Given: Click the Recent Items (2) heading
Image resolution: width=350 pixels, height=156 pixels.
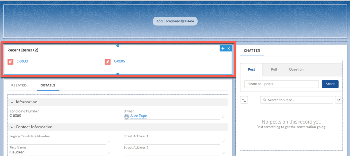Looking at the screenshot, I should [23, 50].
